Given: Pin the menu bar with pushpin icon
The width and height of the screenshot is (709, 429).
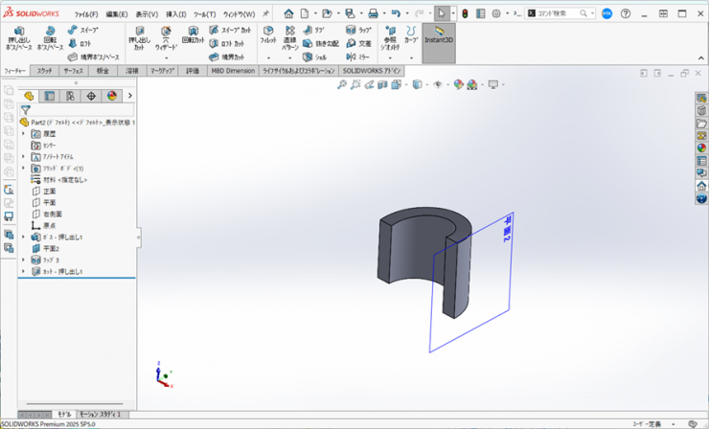Looking at the screenshot, I should click(x=265, y=13).
